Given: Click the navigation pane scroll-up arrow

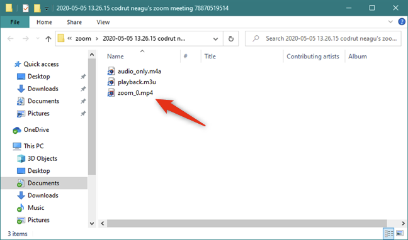Looking at the screenshot, I should click(91, 55).
